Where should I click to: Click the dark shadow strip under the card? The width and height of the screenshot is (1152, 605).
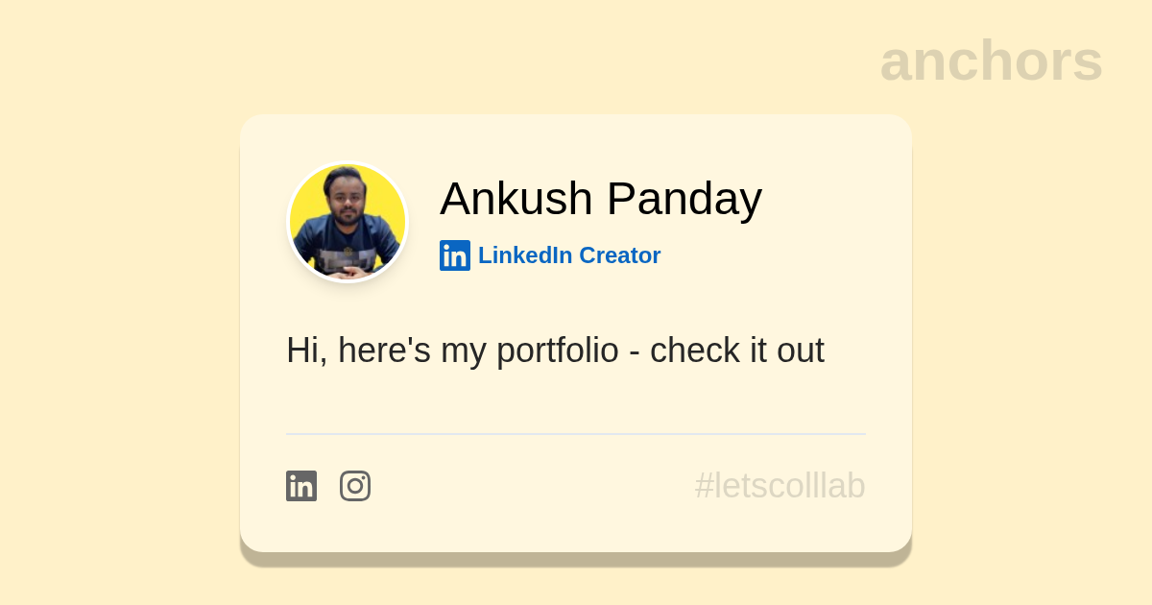(x=576, y=559)
